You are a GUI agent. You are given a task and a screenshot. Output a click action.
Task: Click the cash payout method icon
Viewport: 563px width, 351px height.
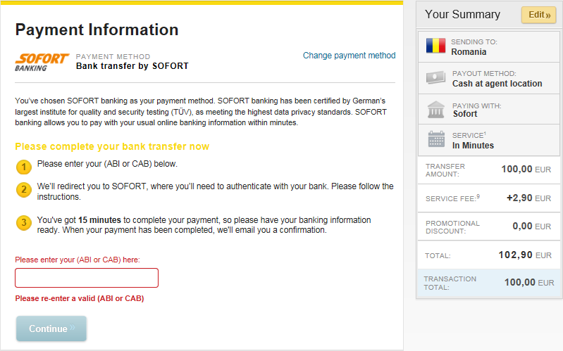pos(436,78)
